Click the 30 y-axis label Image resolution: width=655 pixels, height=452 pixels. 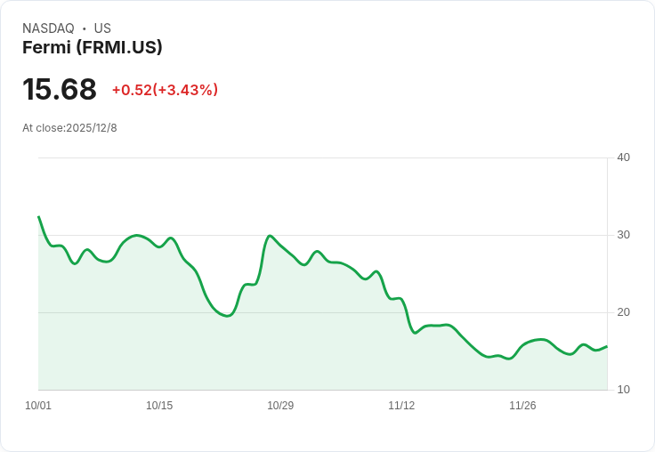[x=623, y=235]
